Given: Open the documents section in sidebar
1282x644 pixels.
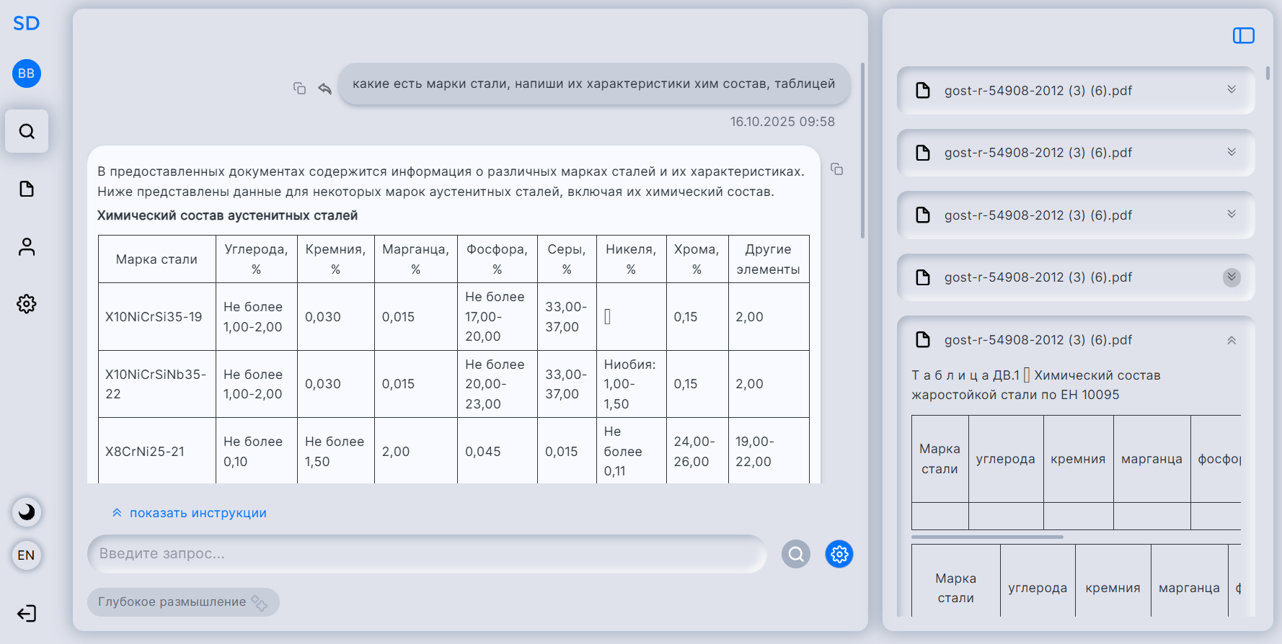Looking at the screenshot, I should pyautogui.click(x=27, y=189).
